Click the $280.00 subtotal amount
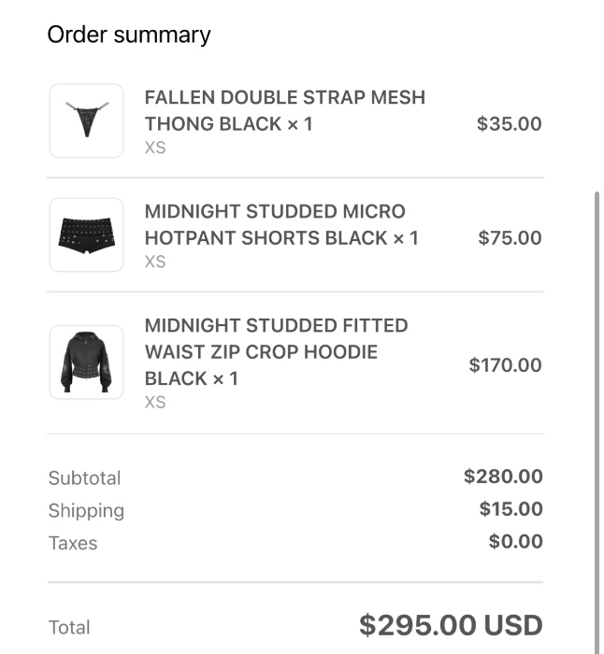The width and height of the screenshot is (604, 654). pos(503,476)
